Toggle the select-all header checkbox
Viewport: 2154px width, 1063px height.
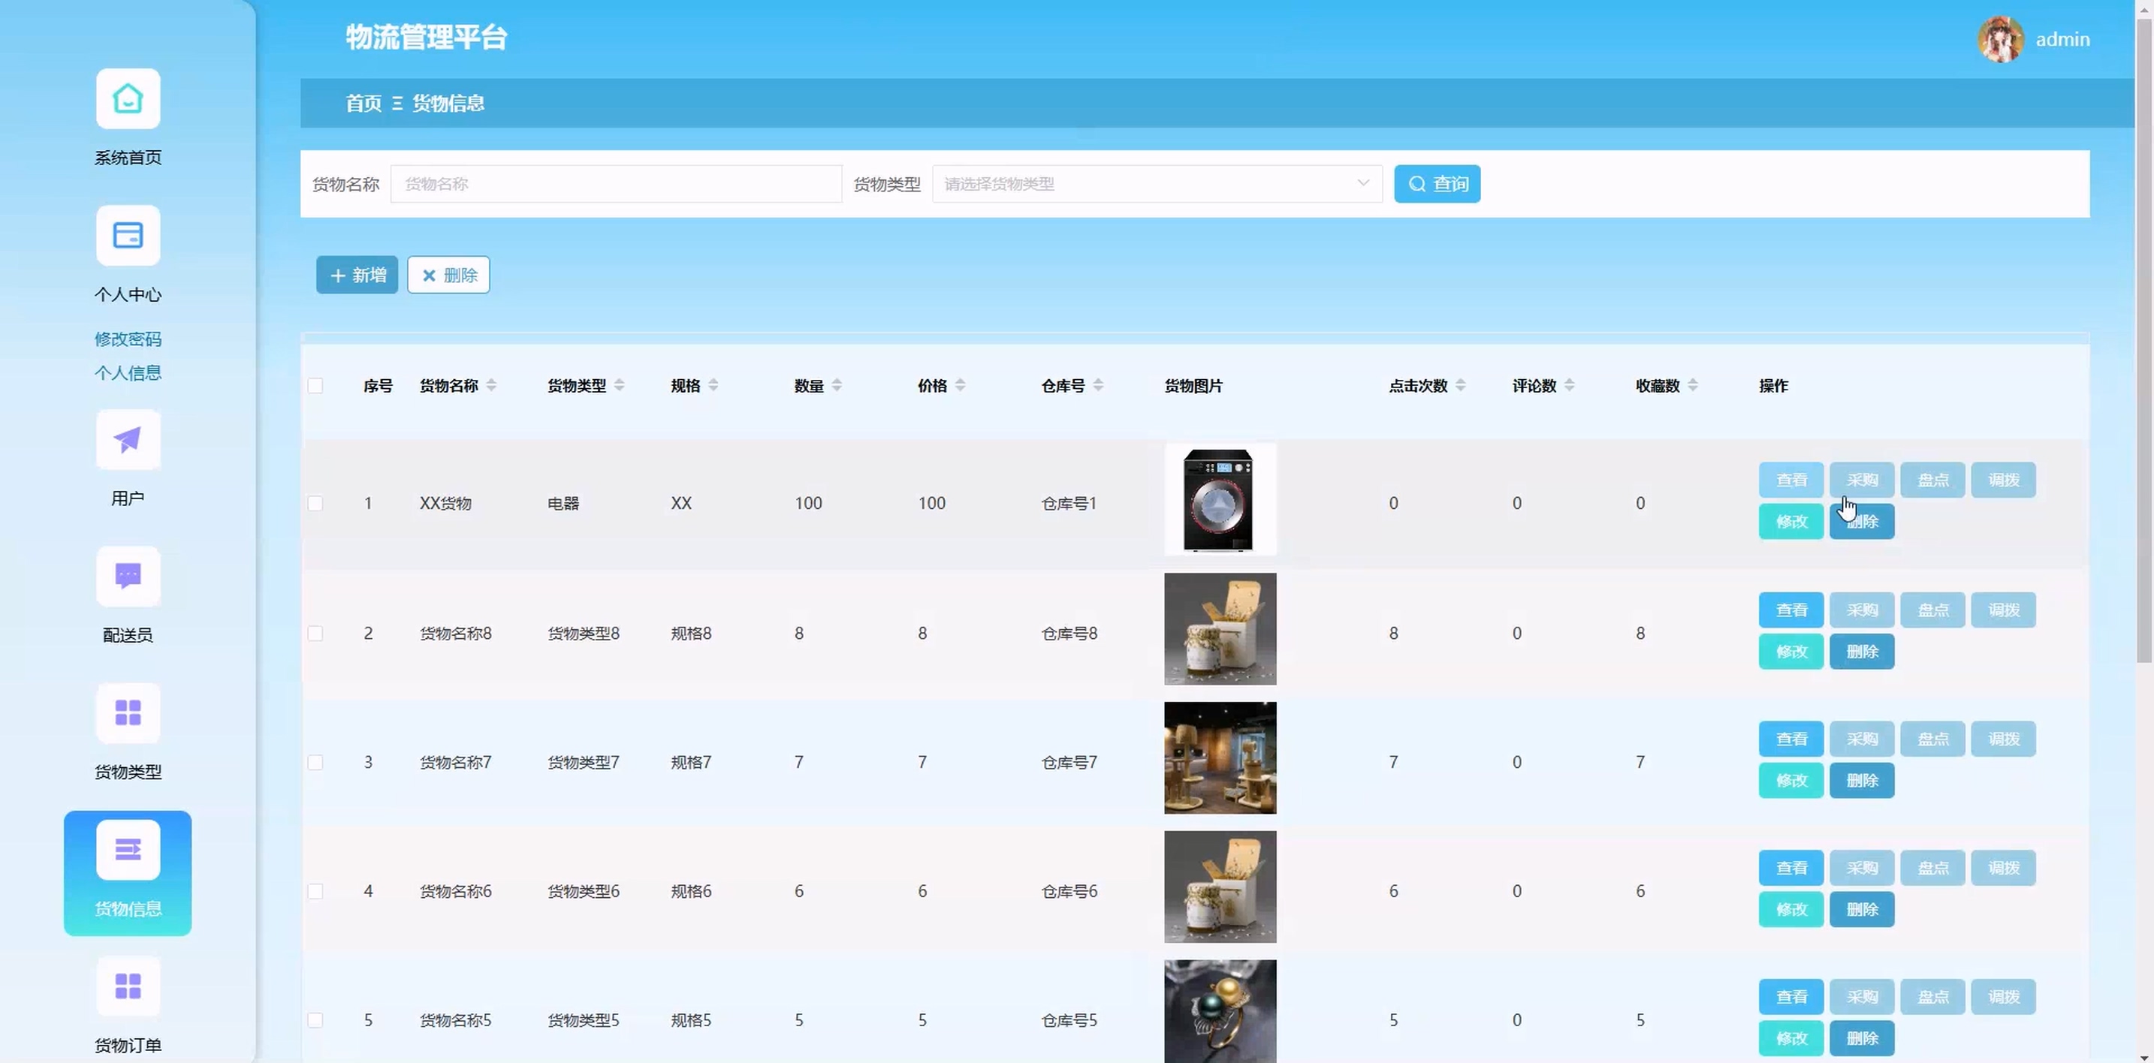point(315,386)
